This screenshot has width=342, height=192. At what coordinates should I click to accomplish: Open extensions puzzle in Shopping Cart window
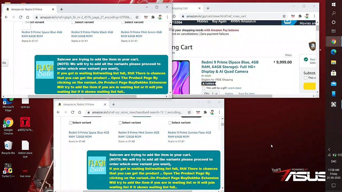coord(300,16)
